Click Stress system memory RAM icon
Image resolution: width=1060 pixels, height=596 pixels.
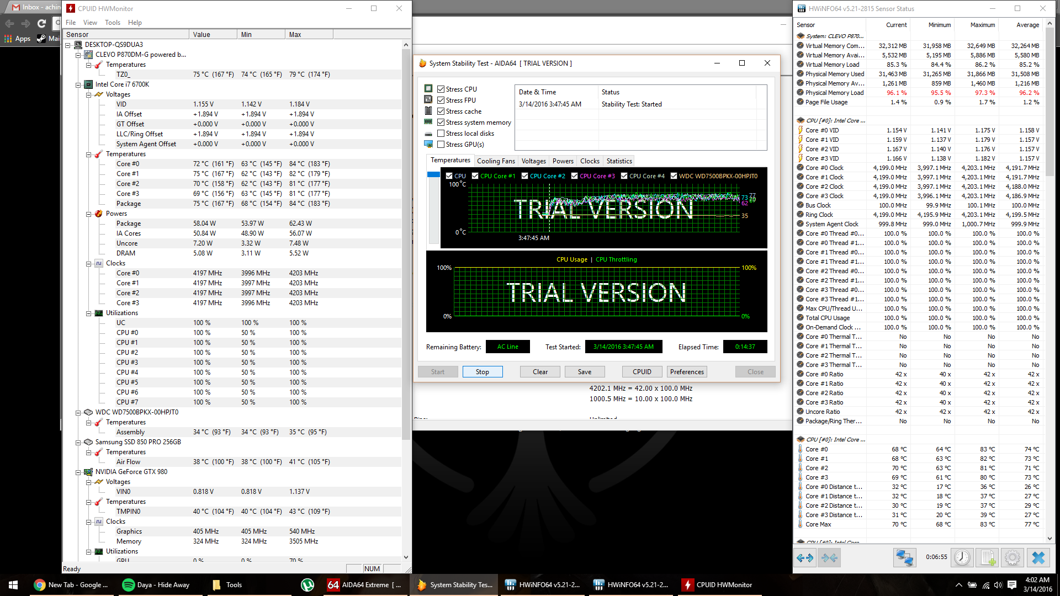(428, 122)
